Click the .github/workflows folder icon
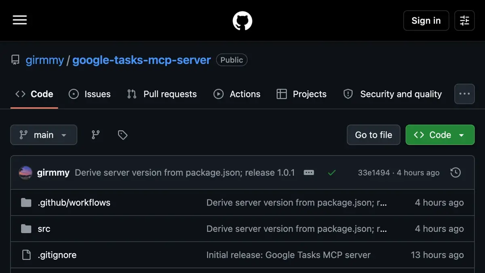Viewport: 485px width, 273px height. coord(26,203)
